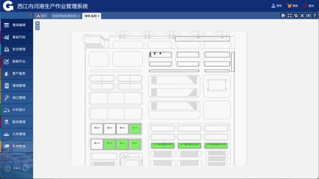Viewport: 319px width, 179px height.
Task: Select the green B2-1 yard block
Action: 135,129
